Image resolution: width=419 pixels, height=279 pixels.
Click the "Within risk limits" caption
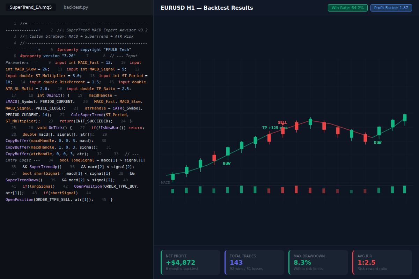pos(308,269)
